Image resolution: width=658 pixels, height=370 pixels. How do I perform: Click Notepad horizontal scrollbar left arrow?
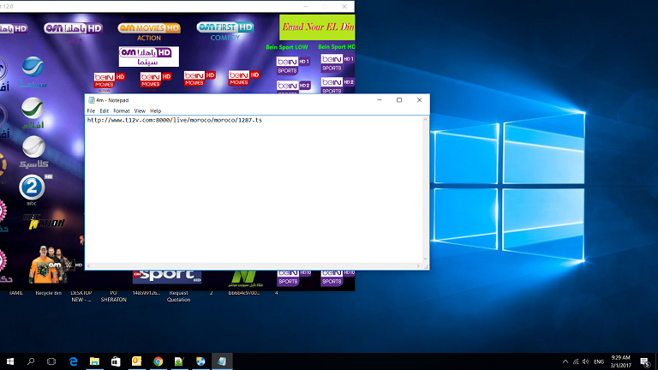88,266
